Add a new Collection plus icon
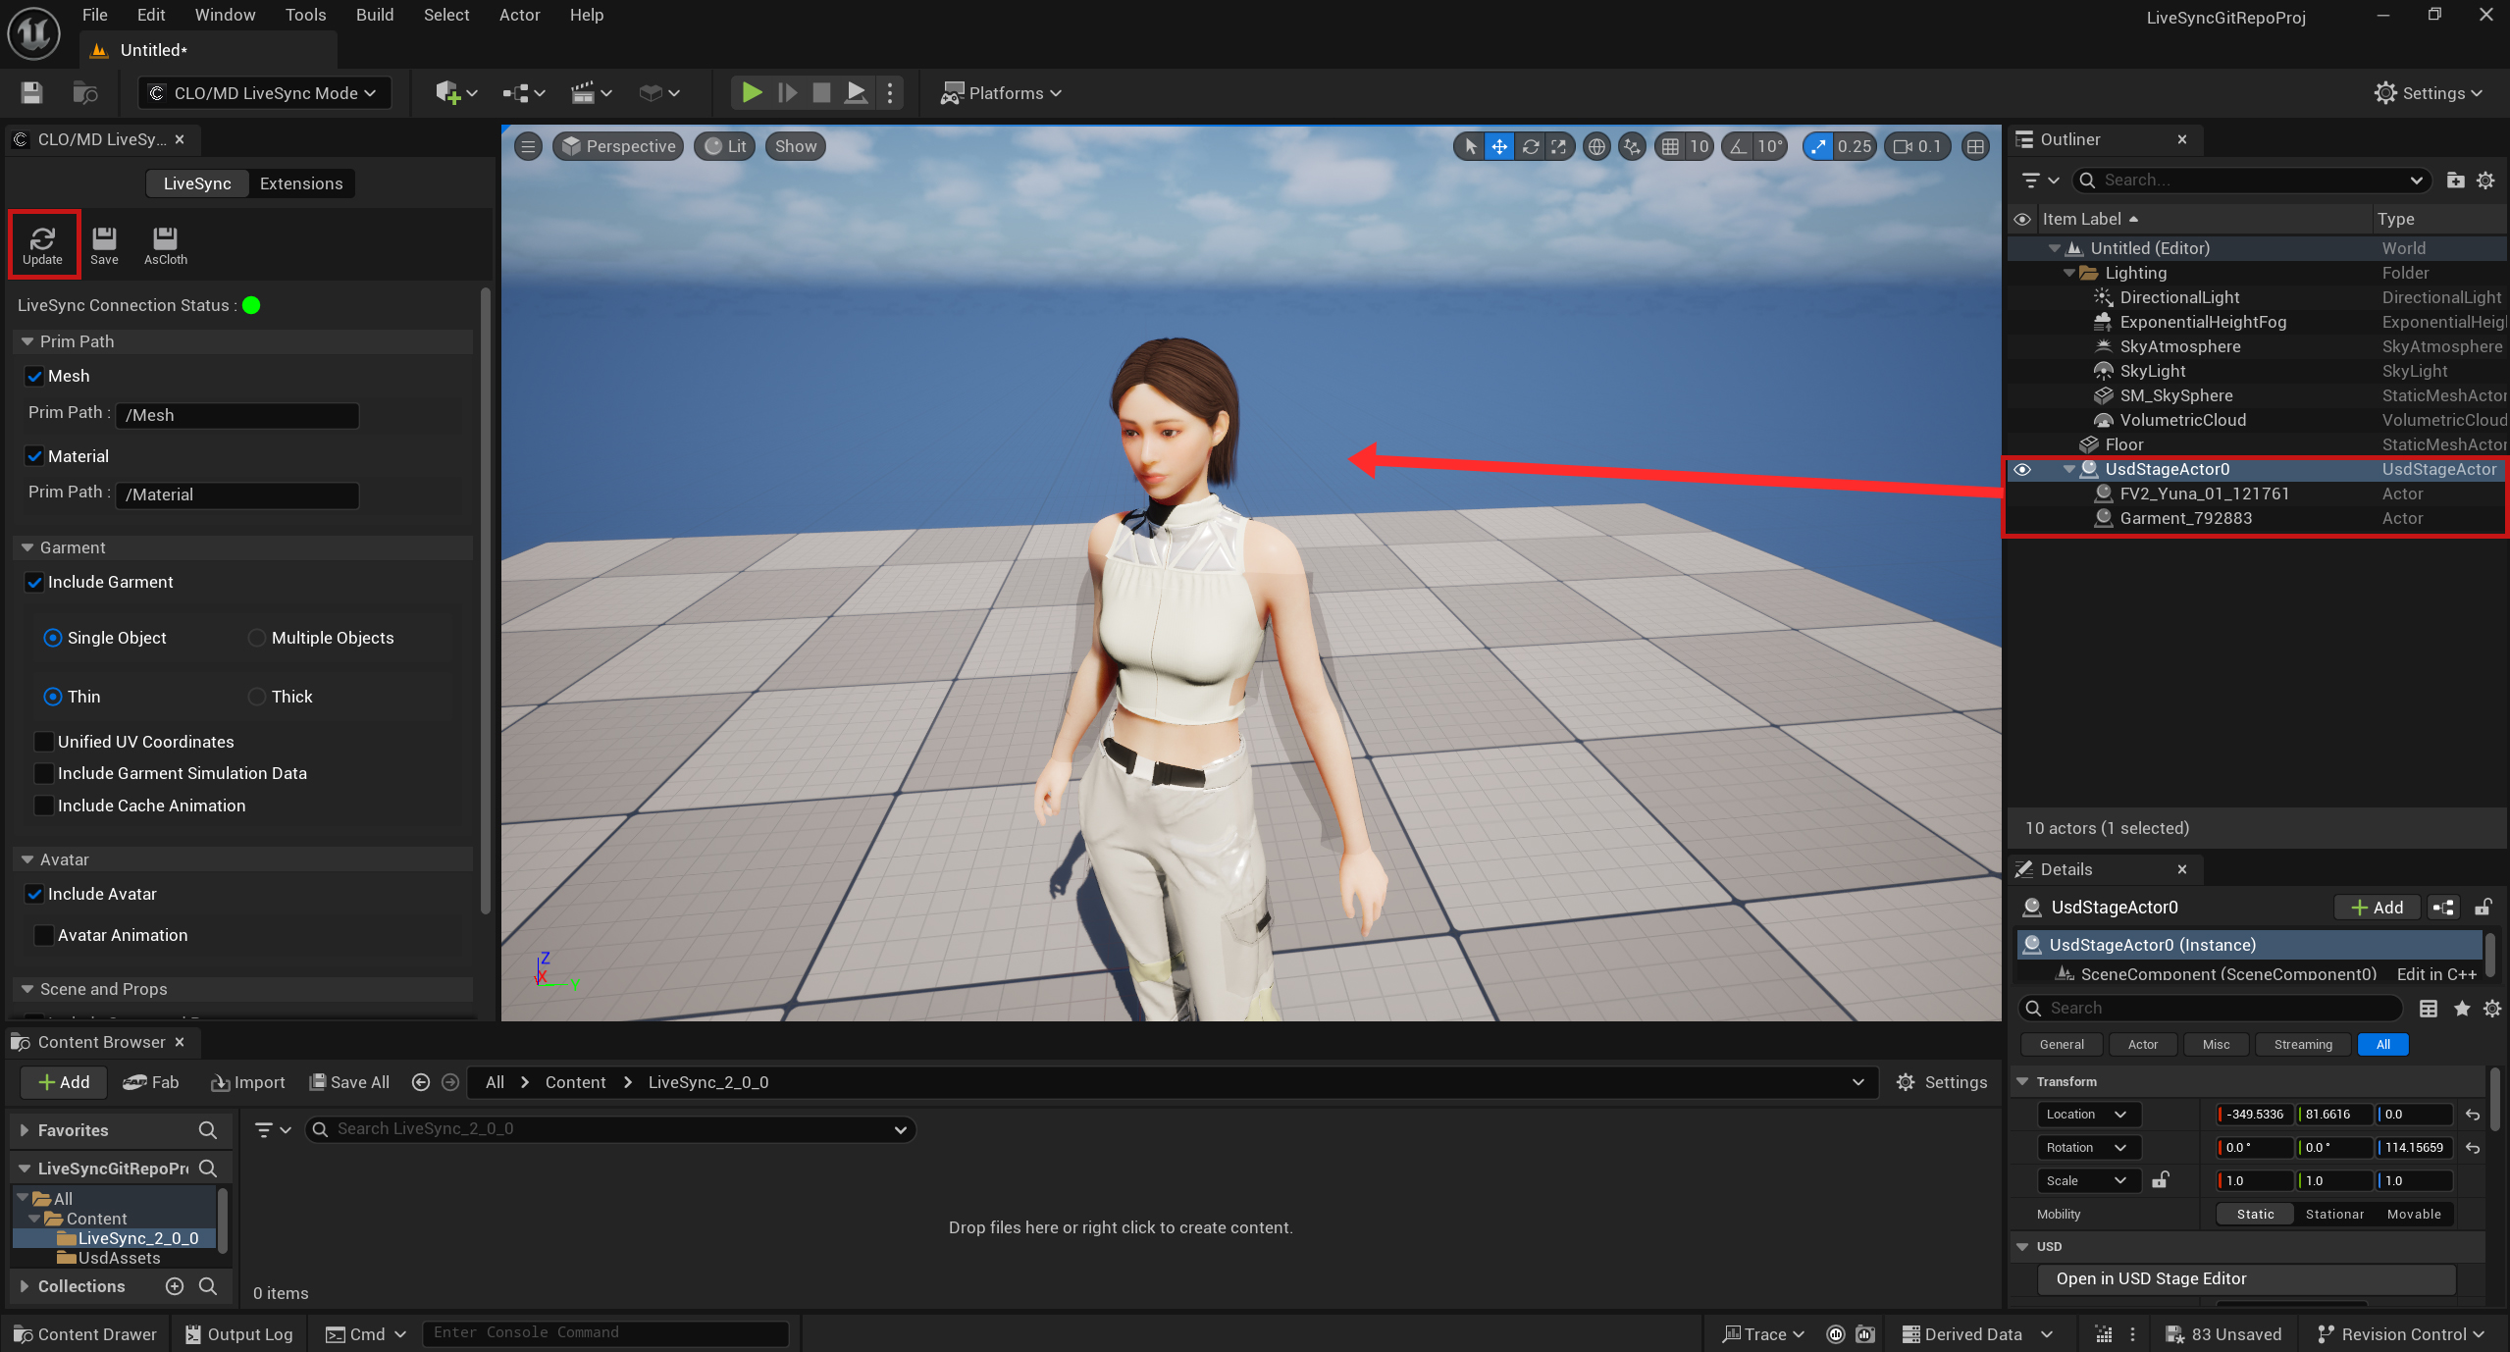The height and width of the screenshot is (1352, 2510). (x=175, y=1286)
